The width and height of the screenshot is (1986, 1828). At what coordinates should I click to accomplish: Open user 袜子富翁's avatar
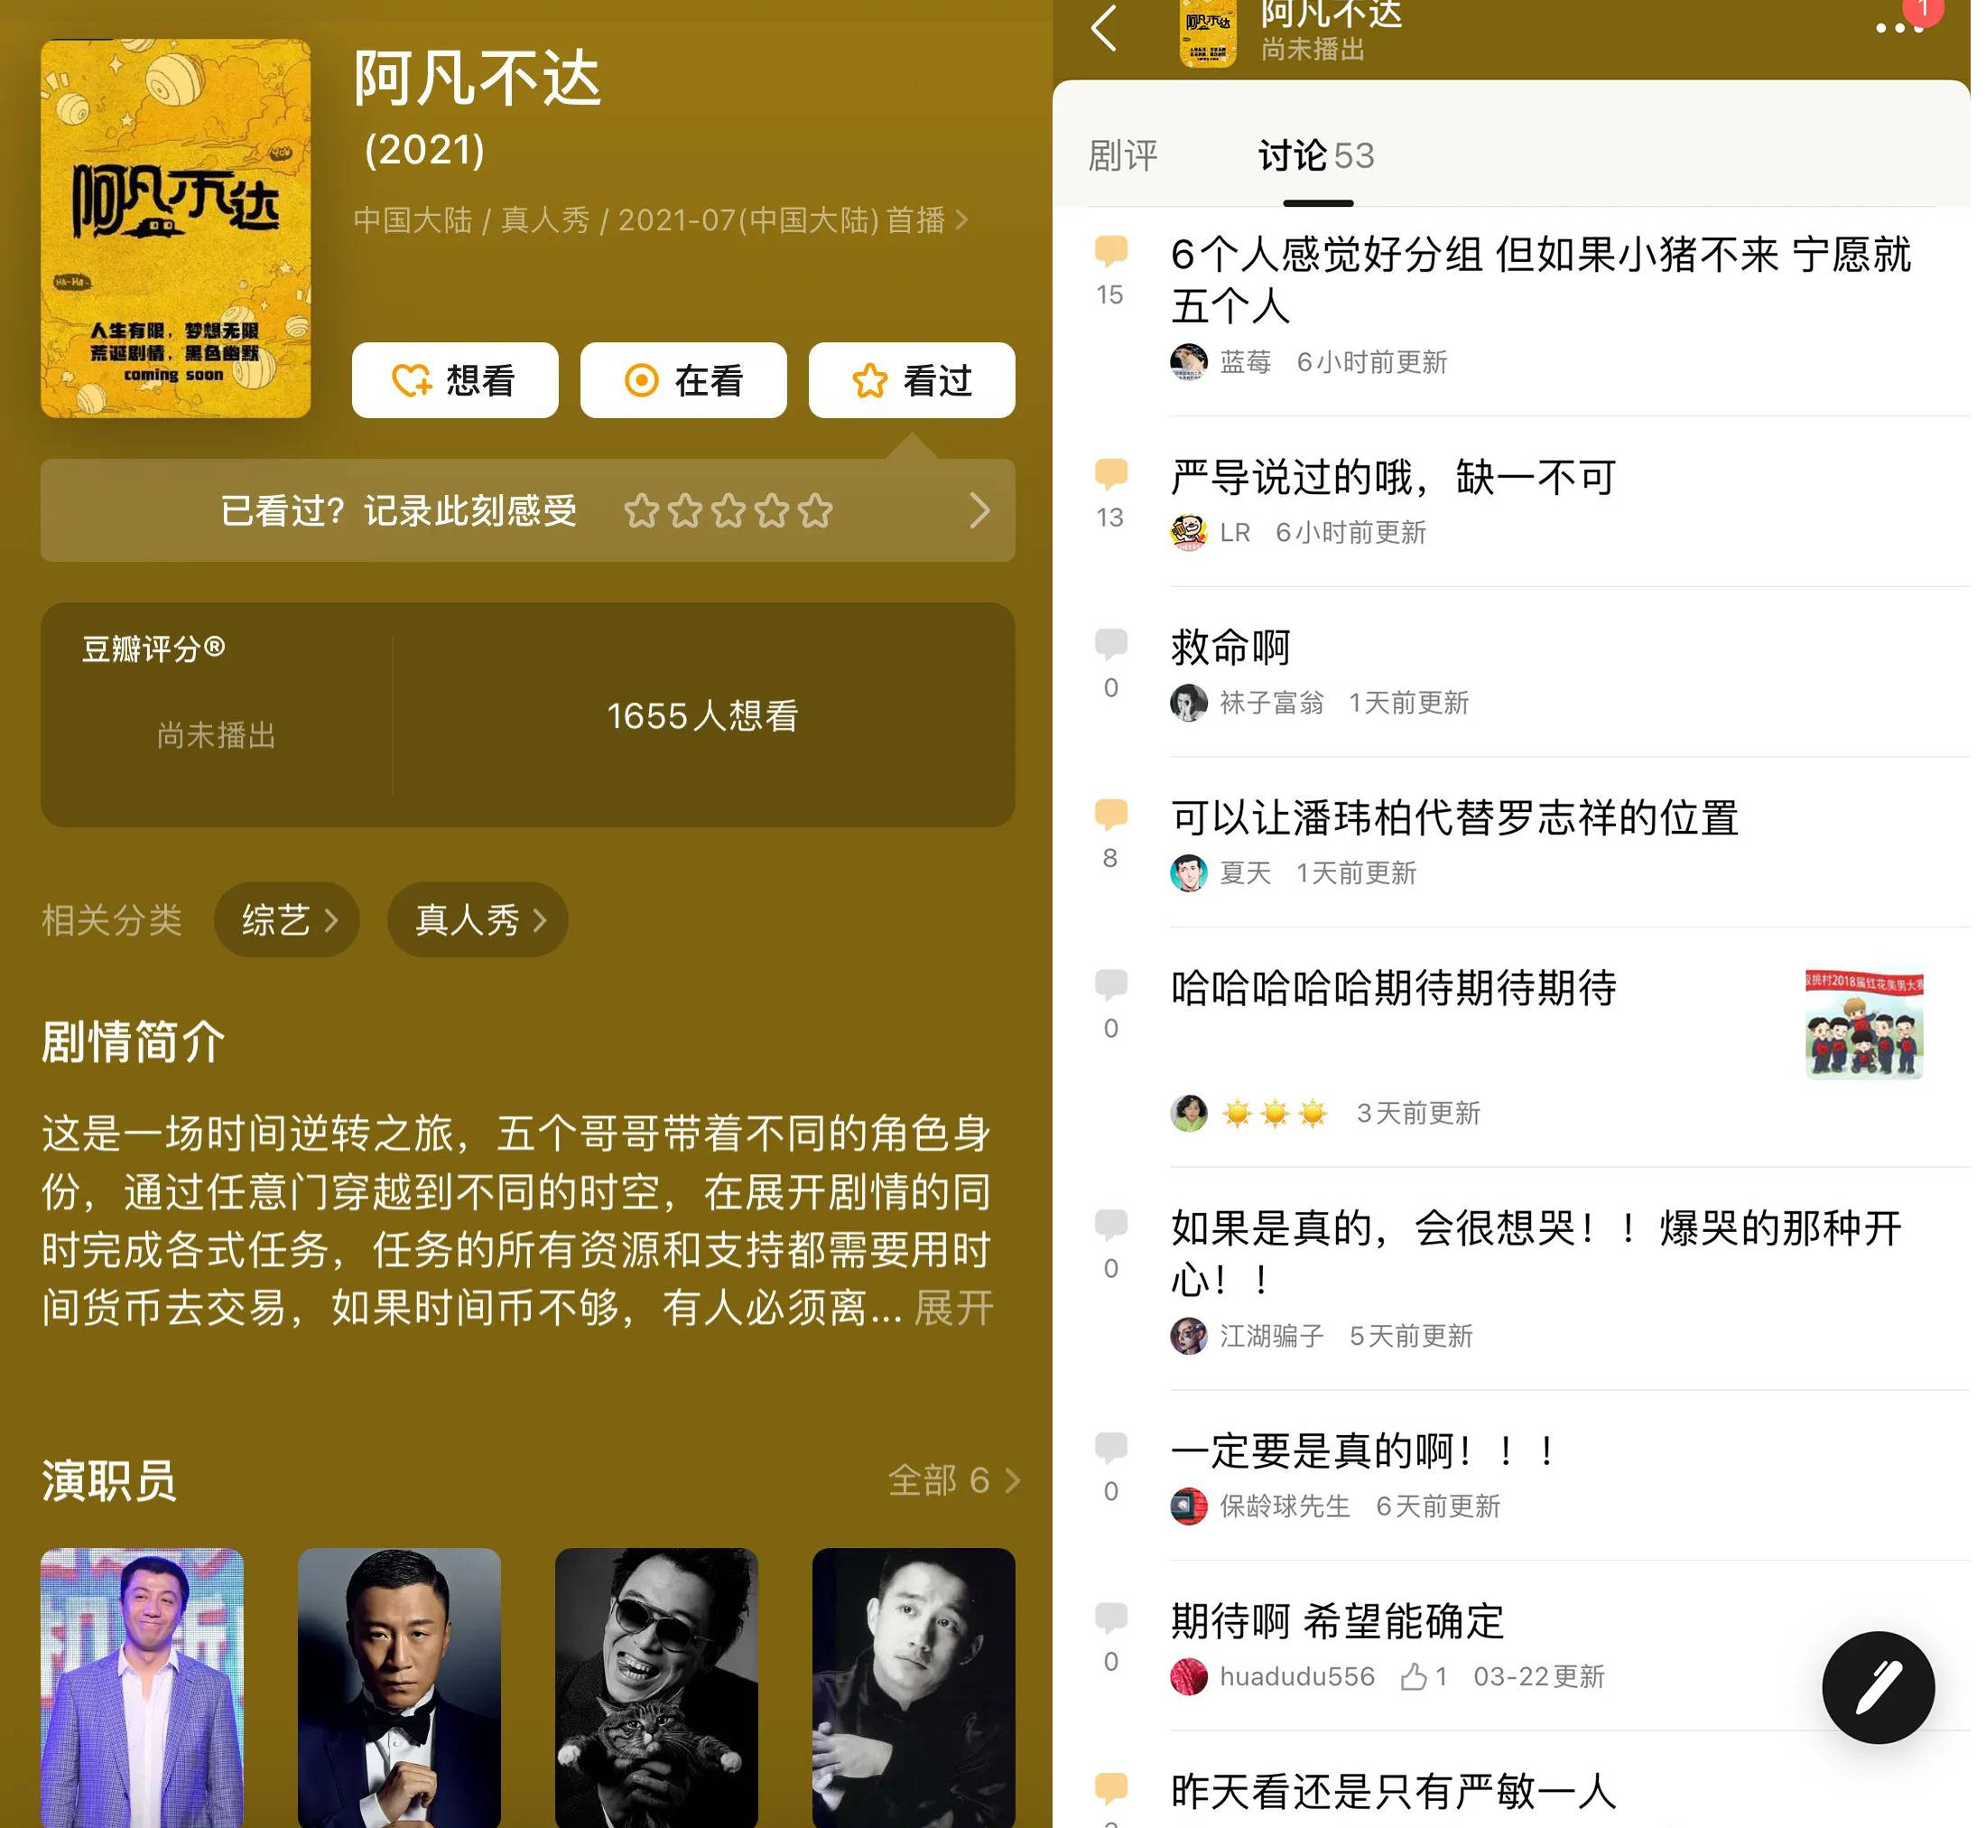[1188, 703]
